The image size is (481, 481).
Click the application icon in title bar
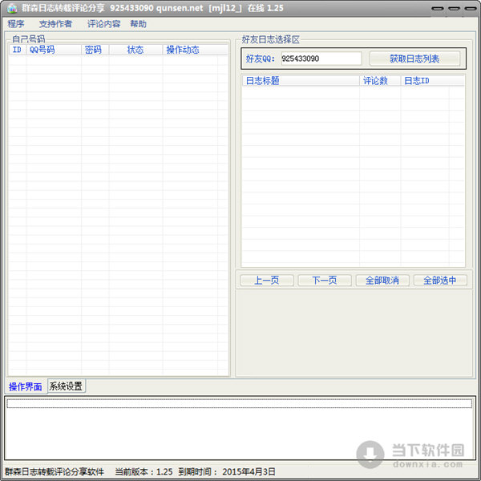12,8
